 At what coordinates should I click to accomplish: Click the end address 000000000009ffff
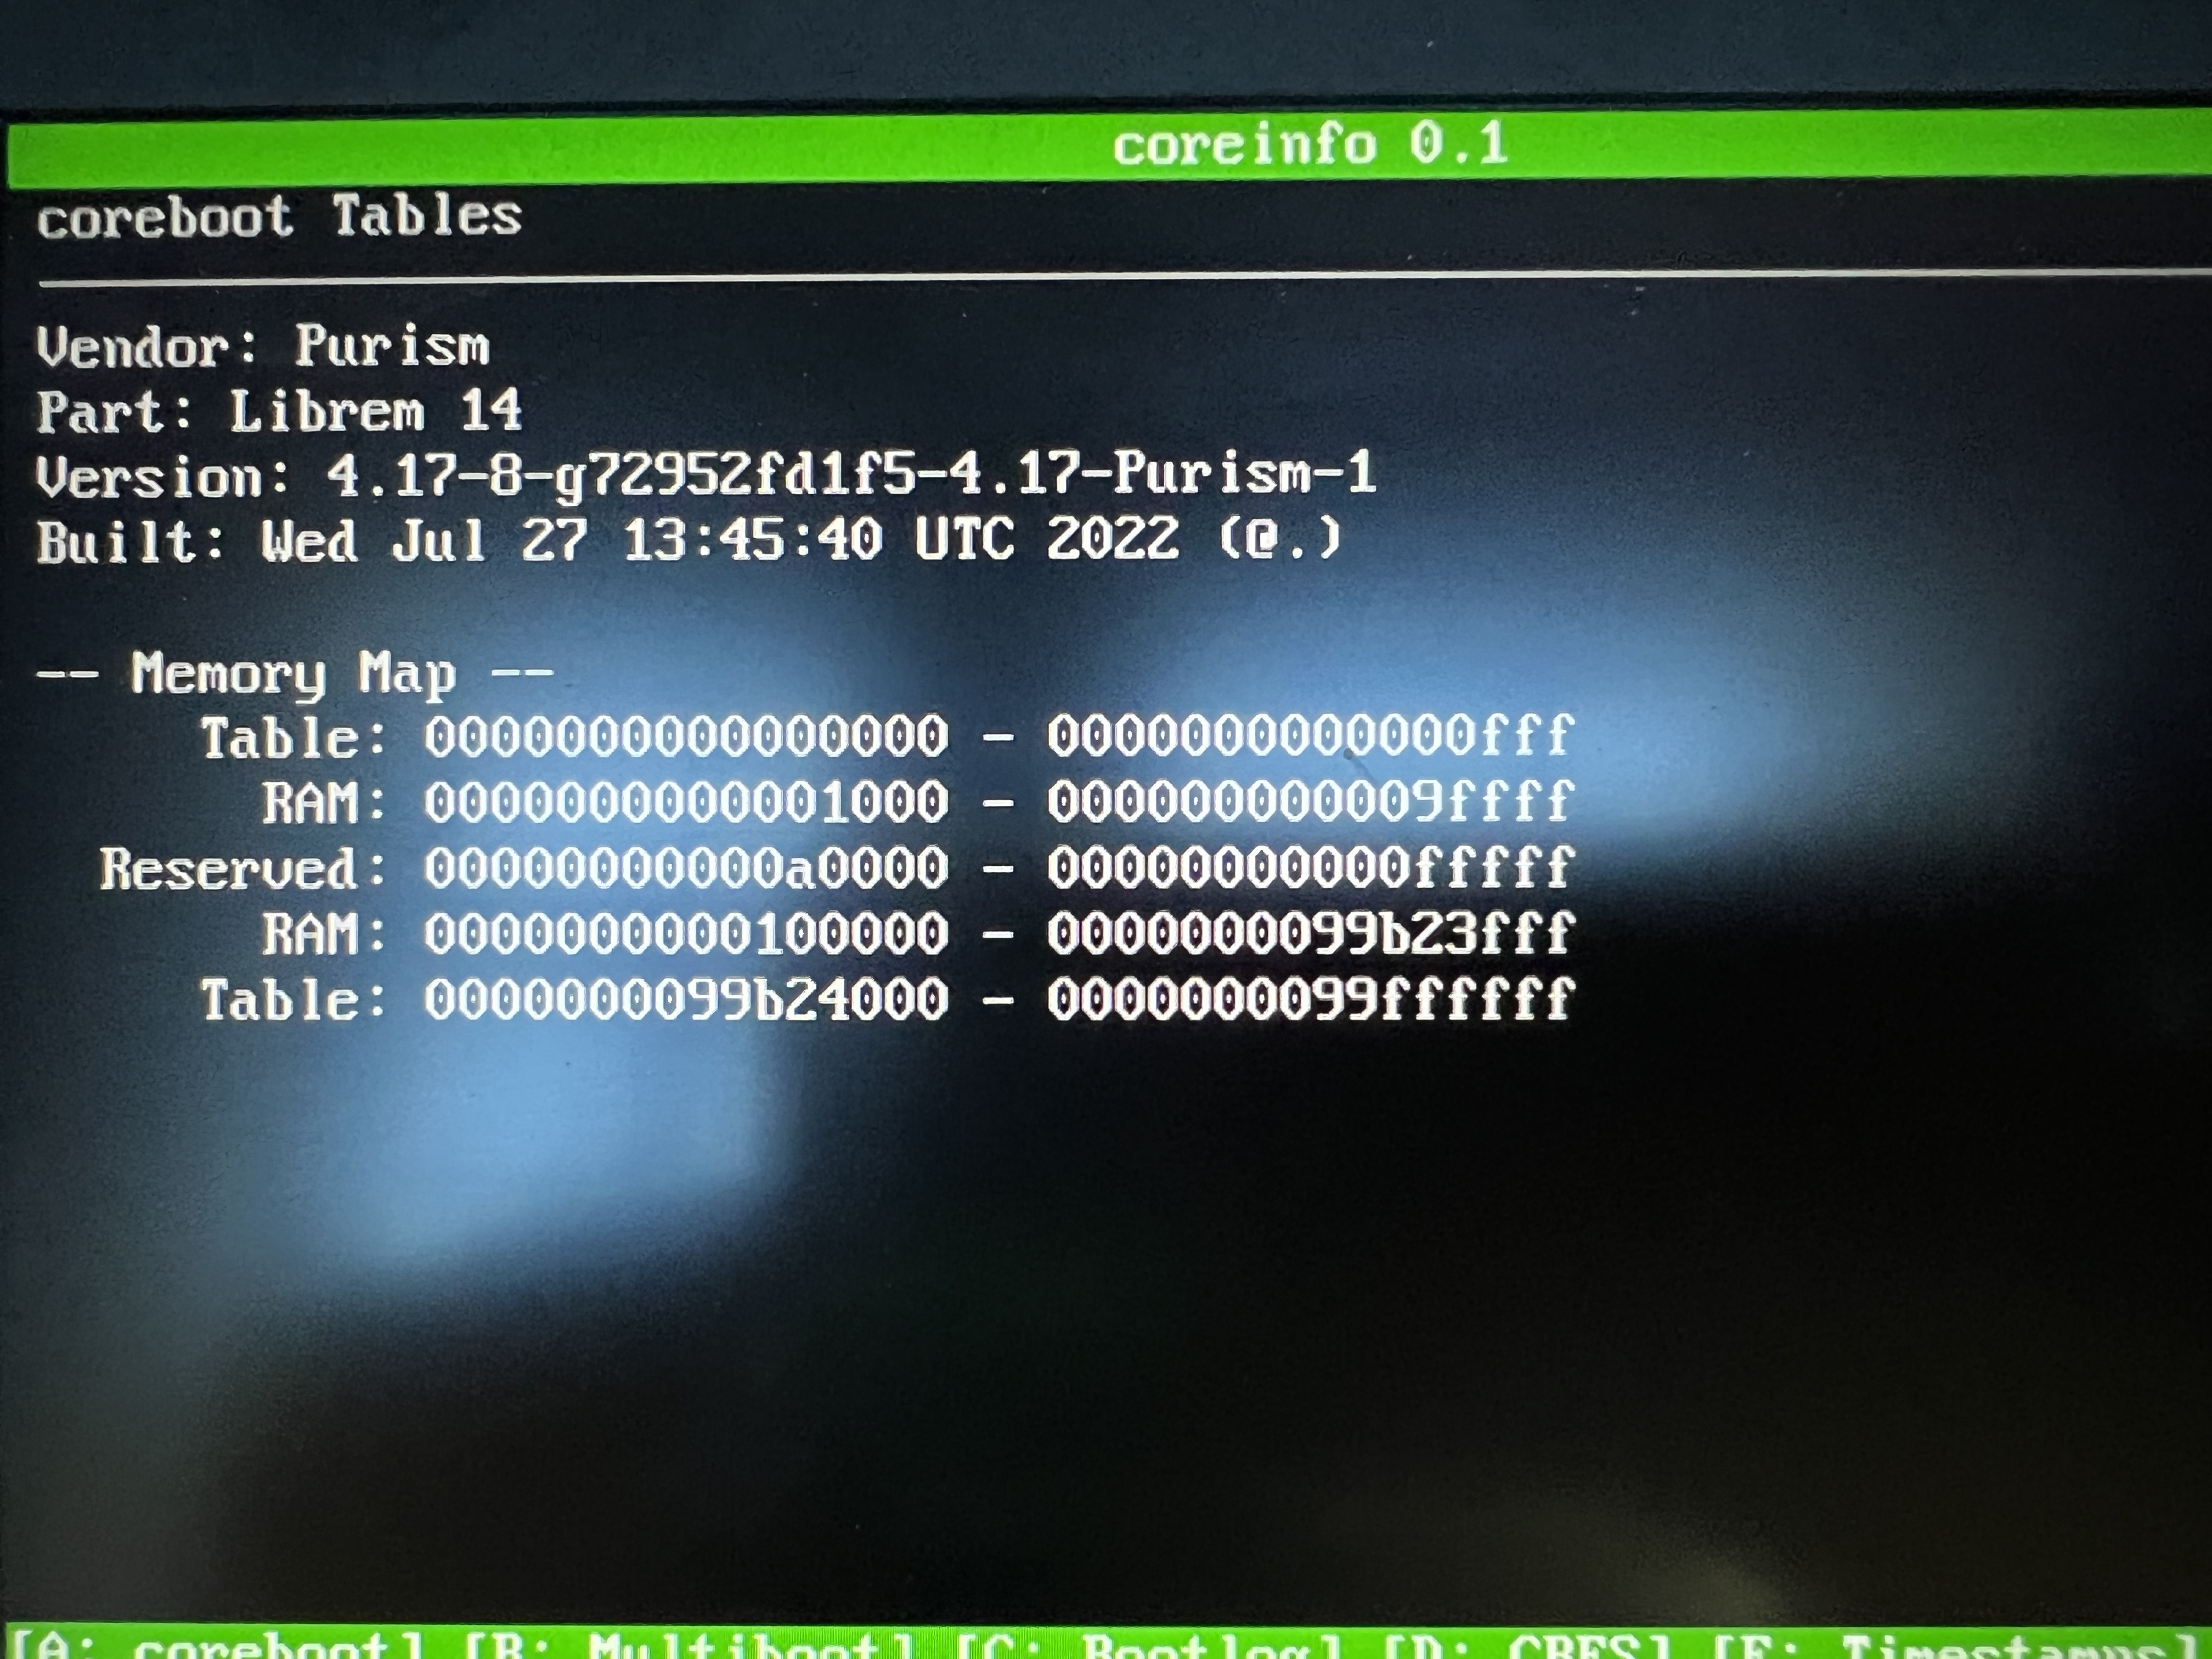tap(1311, 802)
